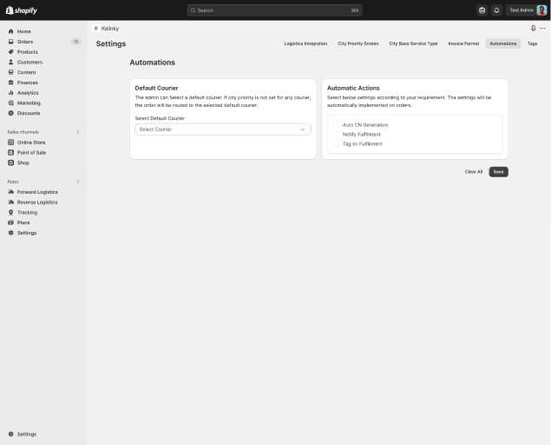This screenshot has height=445, width=551.
Task: Click the Home icon in the sidebar
Action: pos(10,31)
